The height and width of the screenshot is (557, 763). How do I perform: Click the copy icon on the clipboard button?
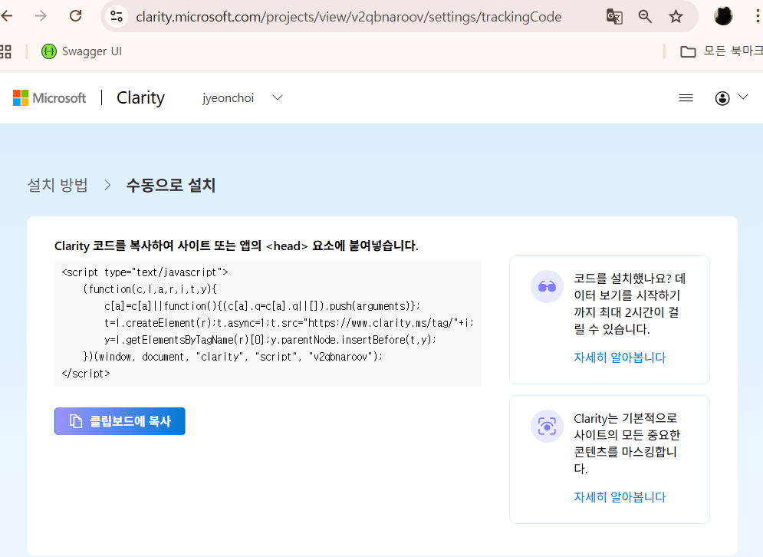coord(75,421)
